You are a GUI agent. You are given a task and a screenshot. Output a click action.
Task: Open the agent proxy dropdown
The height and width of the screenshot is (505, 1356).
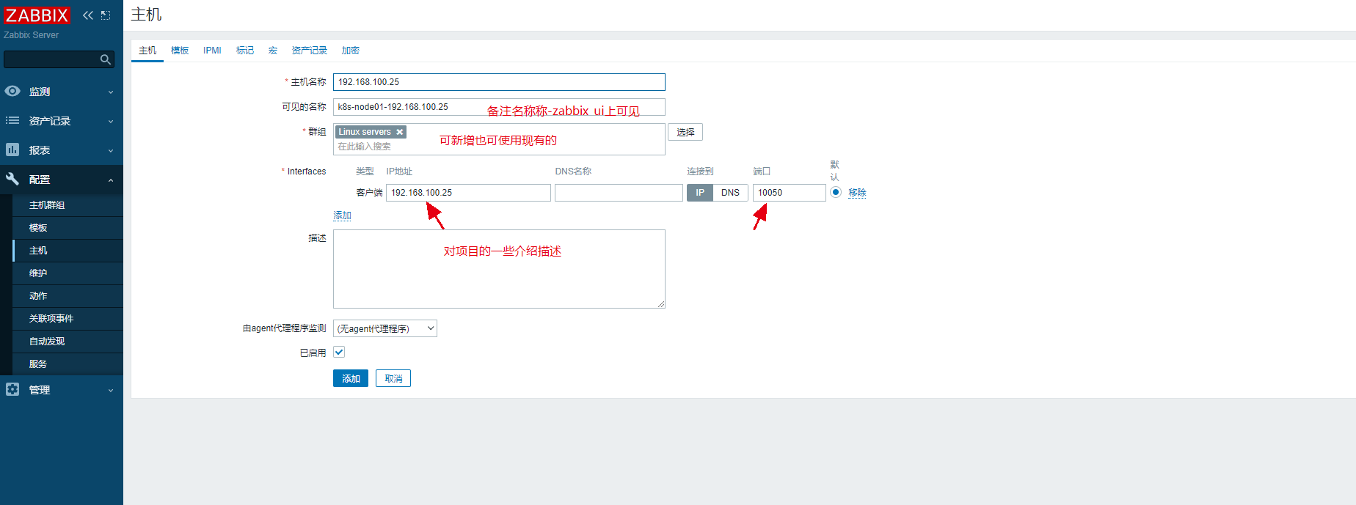click(385, 328)
